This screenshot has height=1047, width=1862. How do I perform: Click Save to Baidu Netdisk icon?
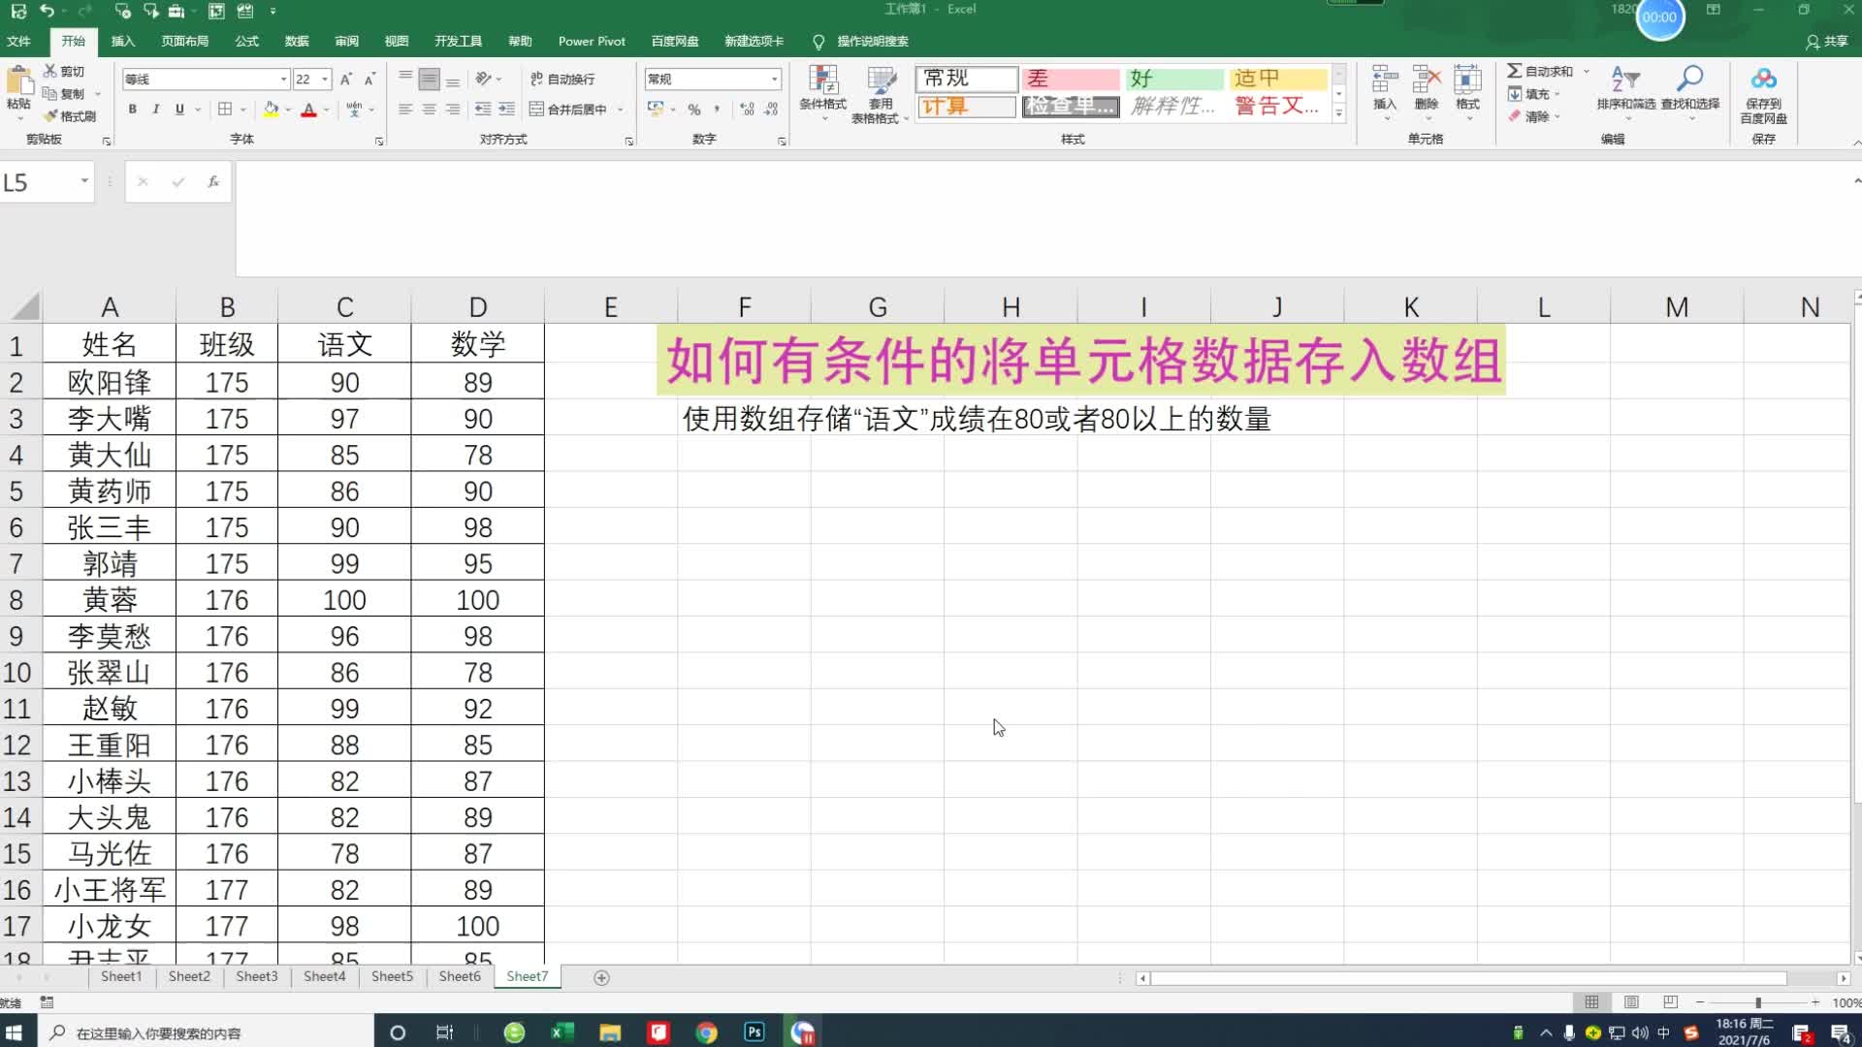(1763, 79)
